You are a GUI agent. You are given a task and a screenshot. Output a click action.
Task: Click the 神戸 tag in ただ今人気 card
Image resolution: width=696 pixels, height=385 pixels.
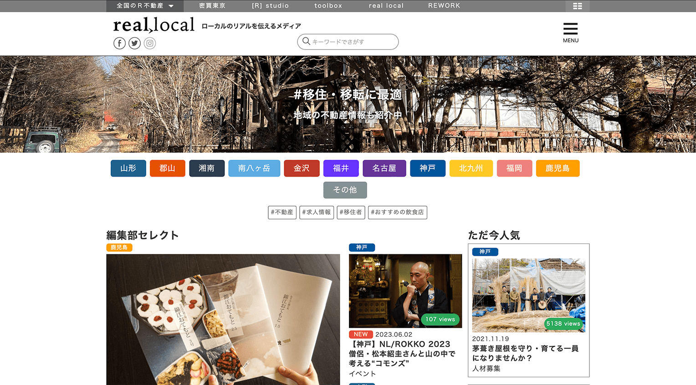pyautogui.click(x=486, y=252)
